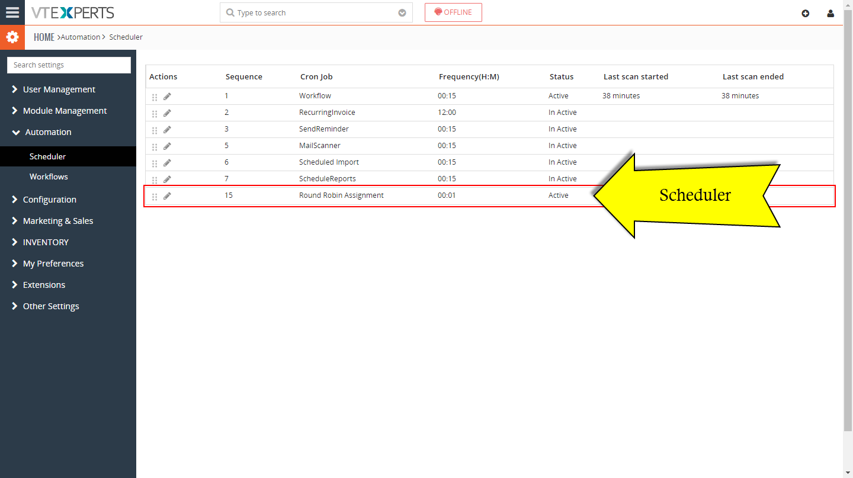The image size is (853, 478).
Task: Click the MailScanner cron job name
Action: coord(320,145)
